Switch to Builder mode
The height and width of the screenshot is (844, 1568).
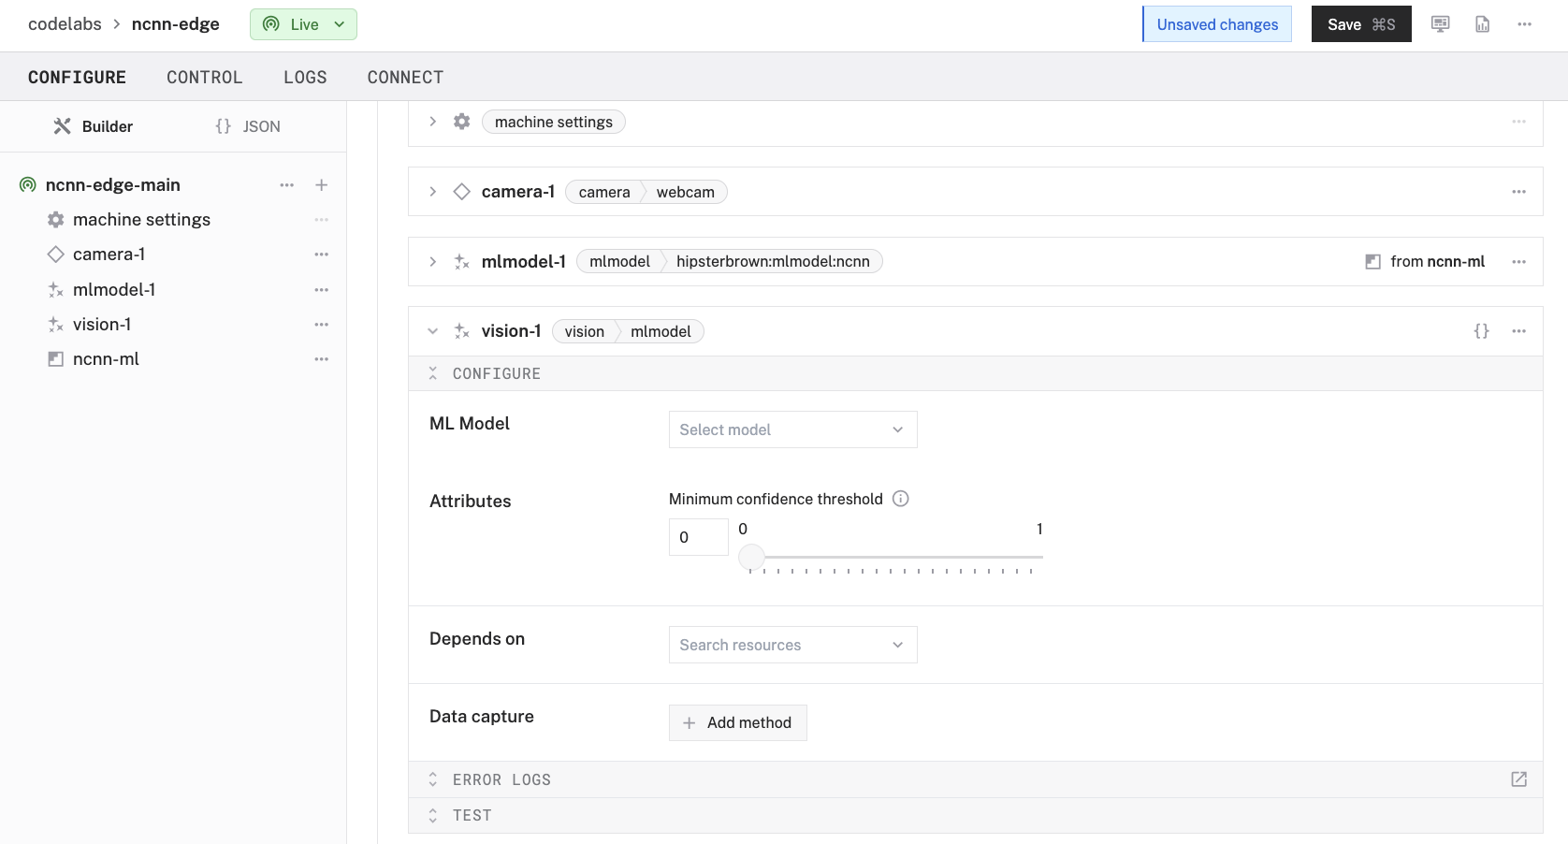pyautogui.click(x=93, y=126)
